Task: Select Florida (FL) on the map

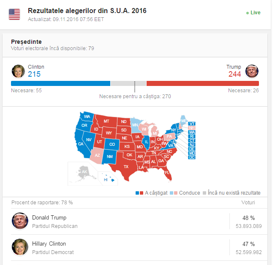Action: click(166, 173)
